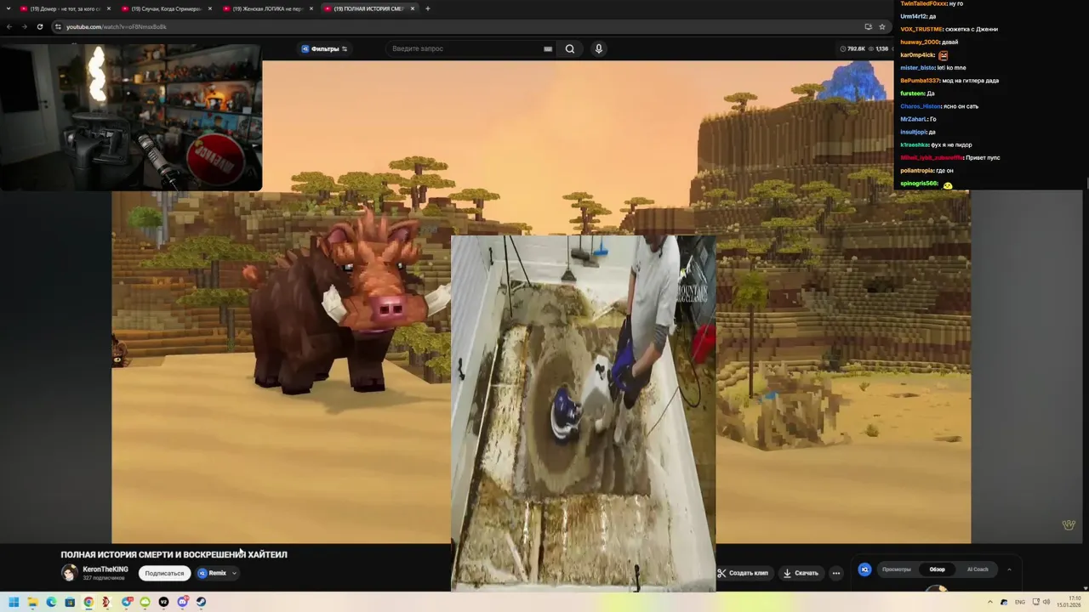Viewport: 1089px width, 612px height.
Task: Switch to the 'Домер - не тот' tab
Action: tap(65, 8)
